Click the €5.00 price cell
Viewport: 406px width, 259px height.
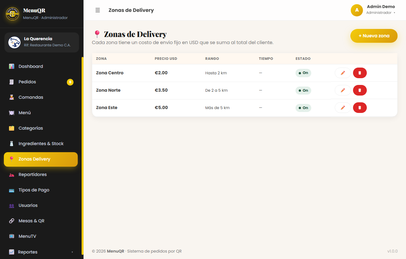(x=161, y=108)
